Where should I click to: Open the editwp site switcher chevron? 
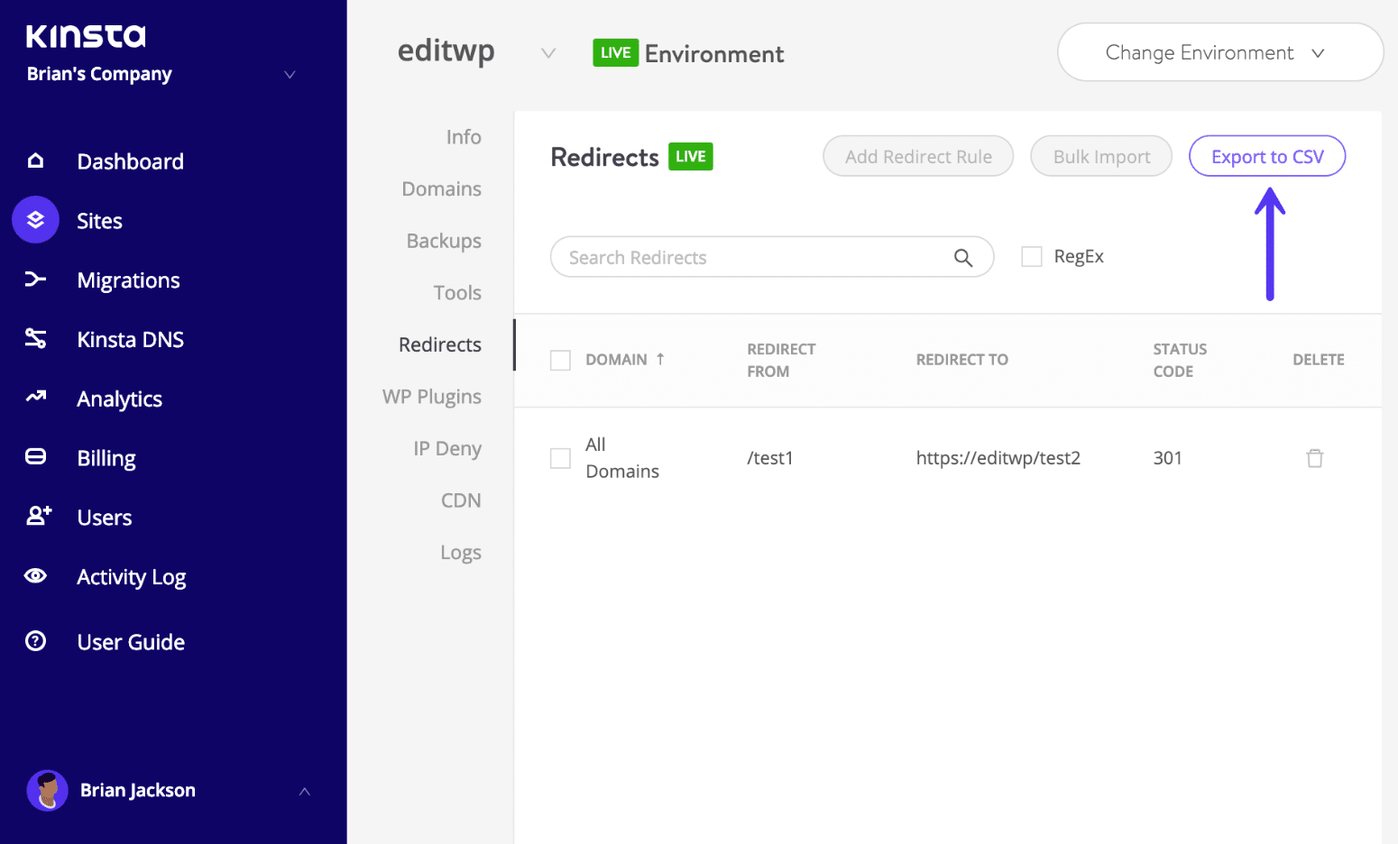tap(547, 53)
